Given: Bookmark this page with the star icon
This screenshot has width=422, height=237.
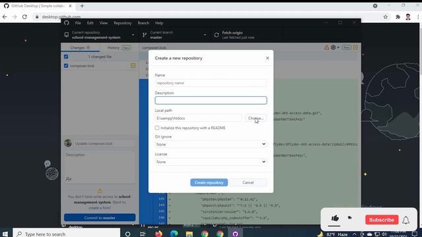Looking at the screenshot, I should click(385, 17).
